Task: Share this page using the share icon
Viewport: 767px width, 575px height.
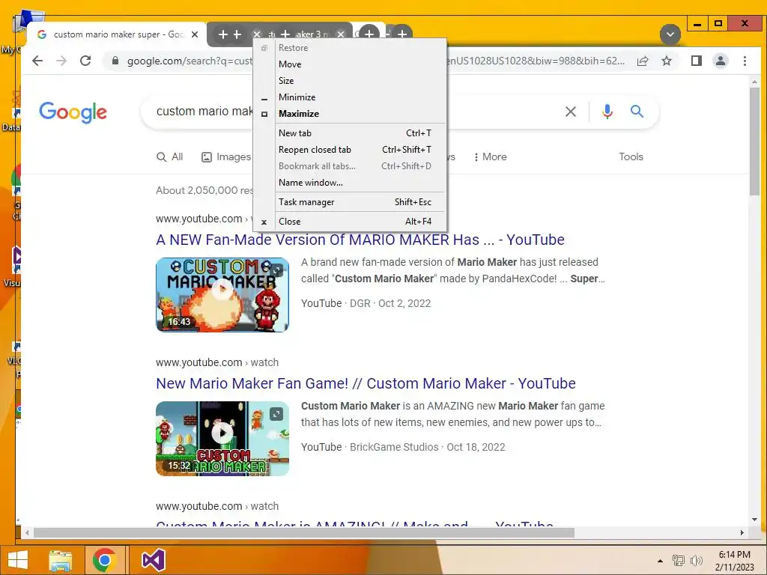Action: coord(643,61)
